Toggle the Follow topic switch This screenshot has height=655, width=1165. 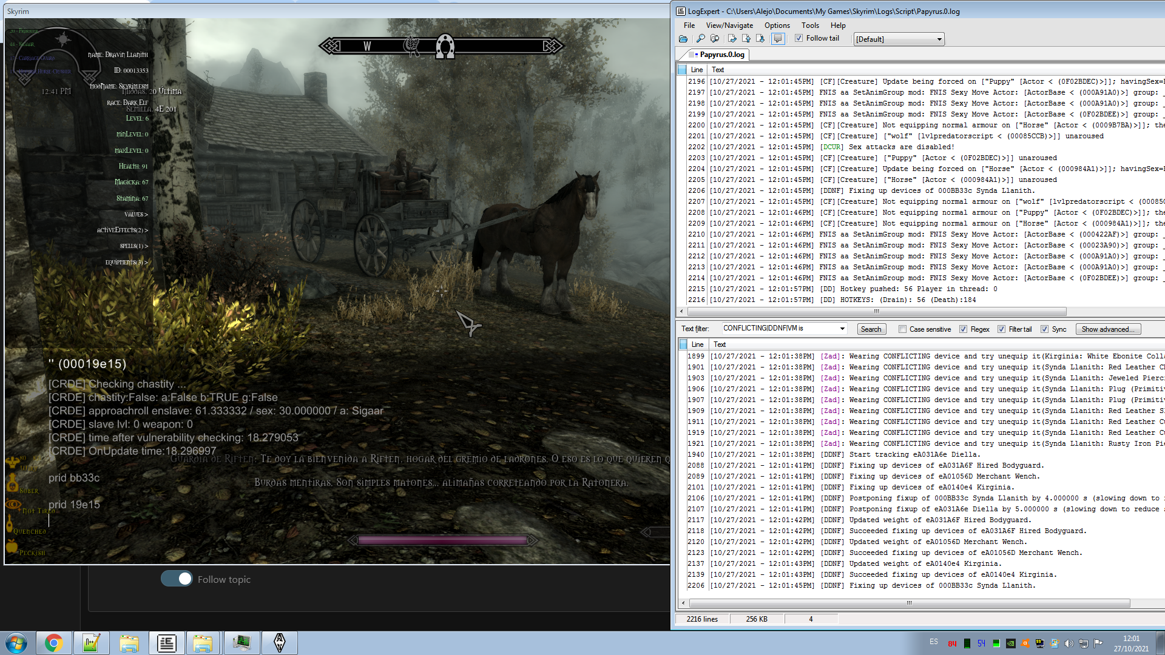point(177,579)
